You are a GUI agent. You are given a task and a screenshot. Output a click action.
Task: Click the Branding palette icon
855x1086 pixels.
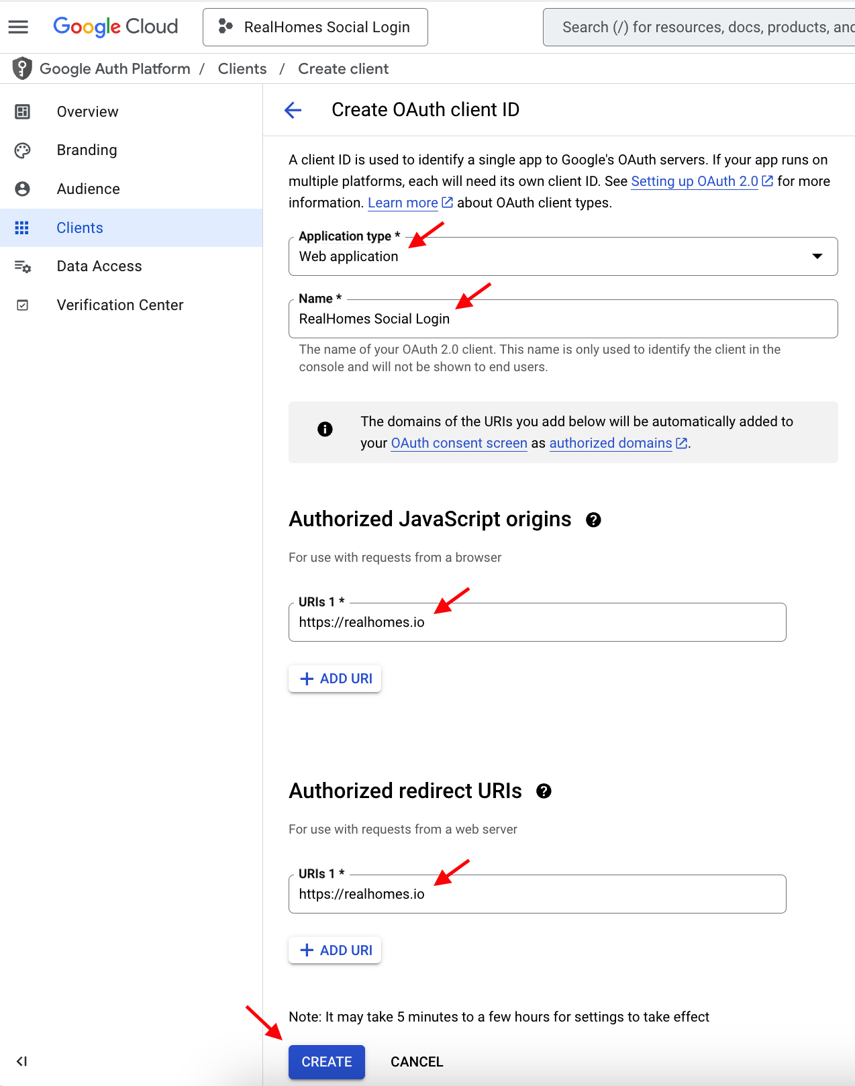coord(22,150)
